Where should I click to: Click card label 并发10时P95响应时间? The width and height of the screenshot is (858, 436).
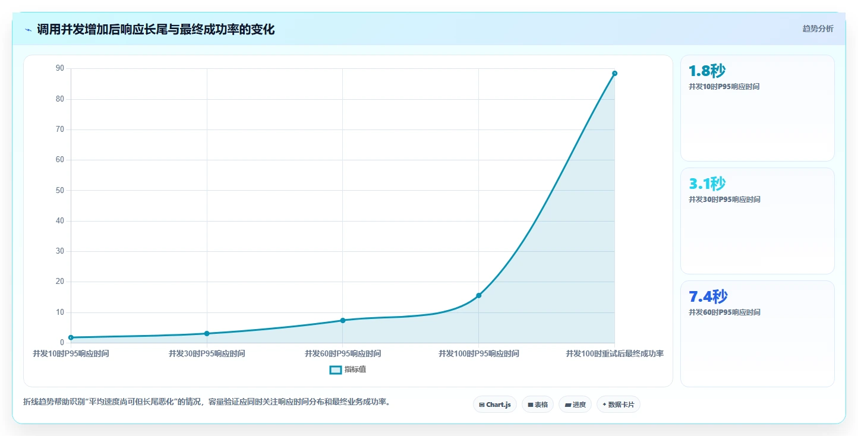(x=724, y=87)
